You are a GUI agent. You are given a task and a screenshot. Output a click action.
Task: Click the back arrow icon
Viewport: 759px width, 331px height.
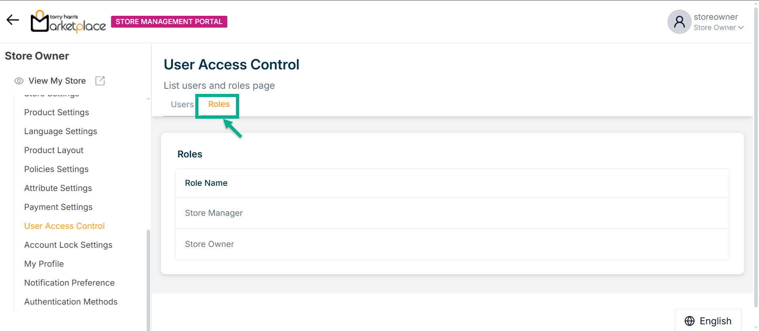click(x=13, y=20)
